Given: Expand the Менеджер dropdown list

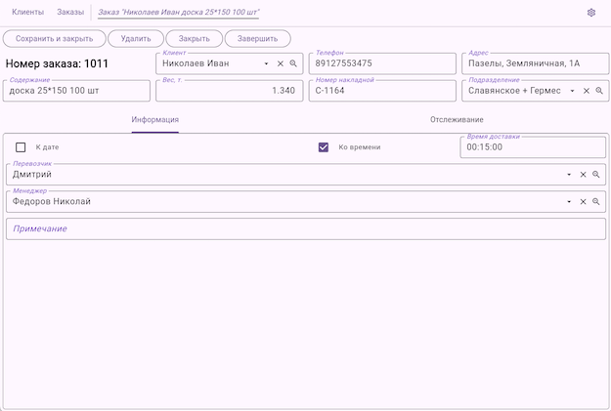Looking at the screenshot, I should pos(569,202).
